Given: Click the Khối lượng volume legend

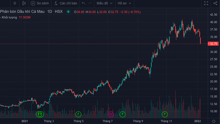Looking at the screenshot, I should (9, 17).
